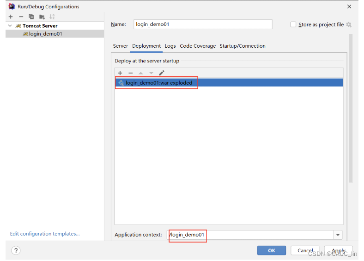Add a deployment artifact with plus
This screenshot has height=261, width=364.
(120, 73)
